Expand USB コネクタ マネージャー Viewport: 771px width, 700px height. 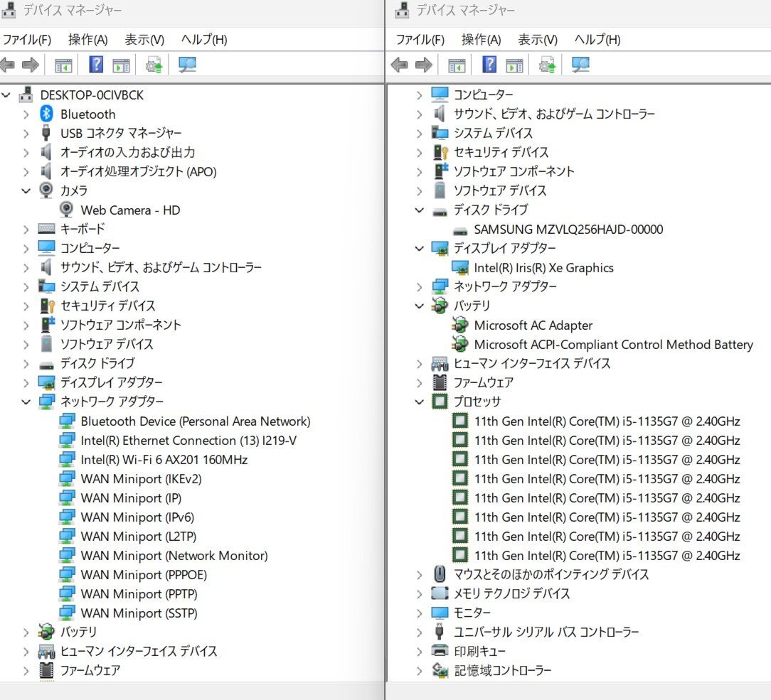(x=26, y=133)
